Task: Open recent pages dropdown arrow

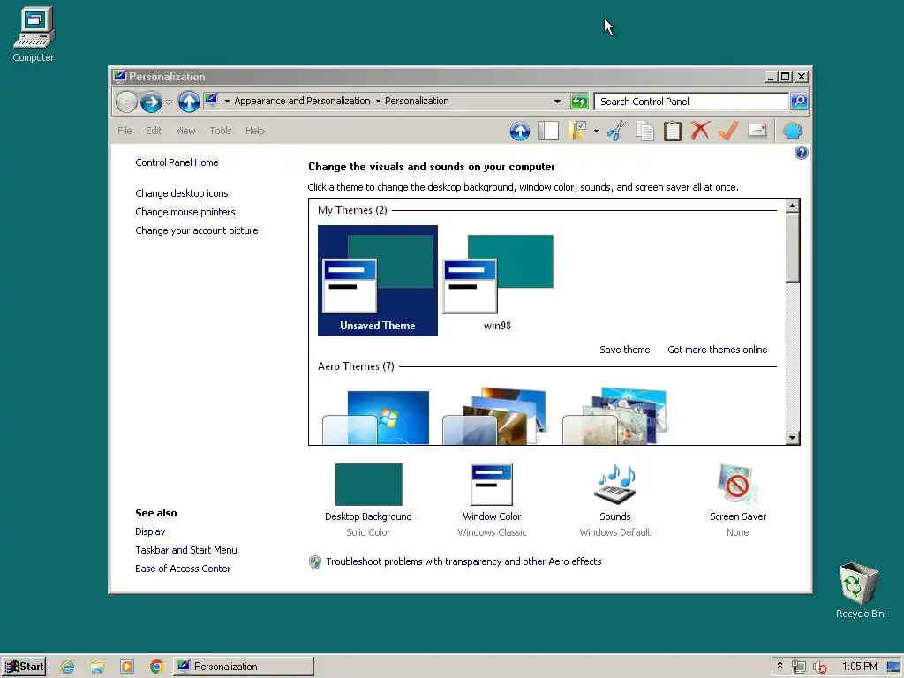Action: (x=169, y=102)
